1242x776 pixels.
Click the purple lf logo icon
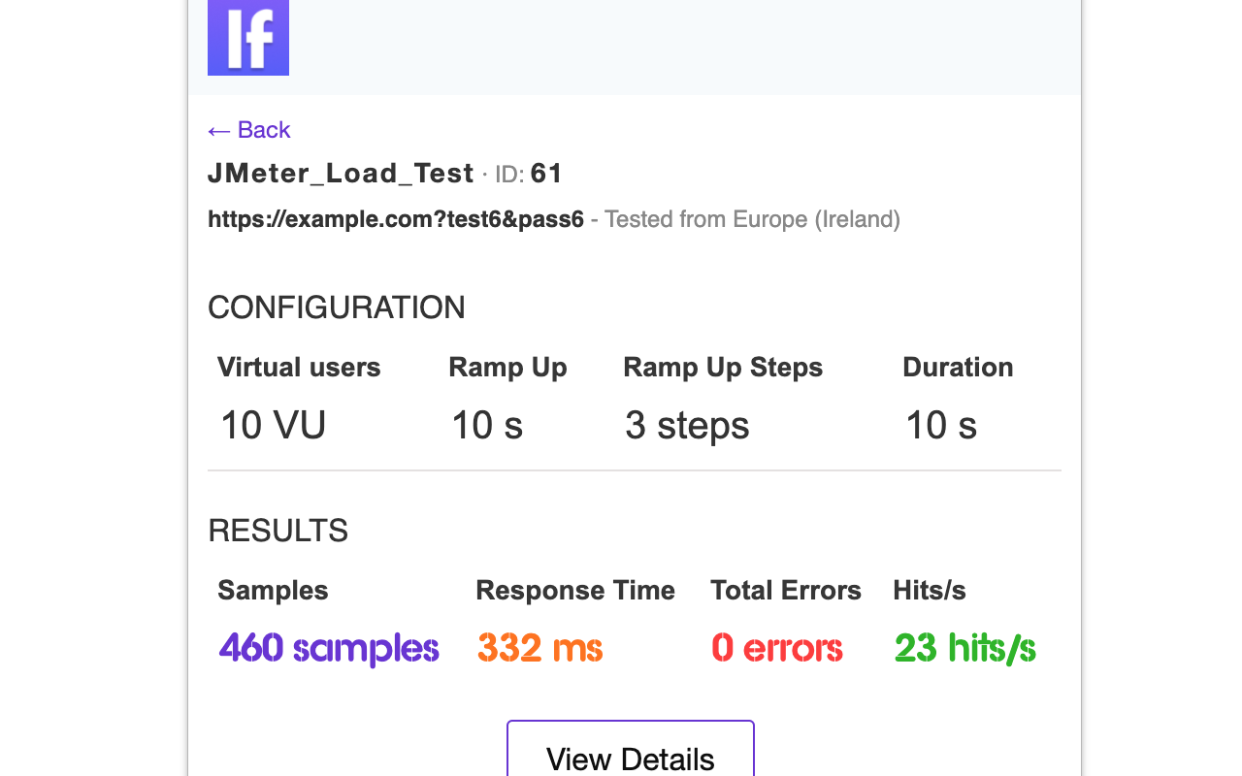click(247, 37)
